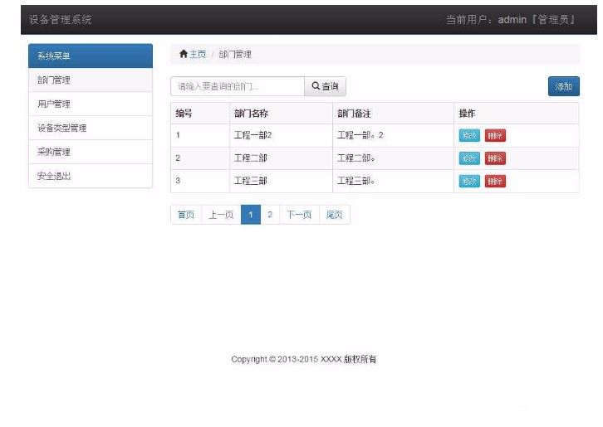Click the home icon in breadcrumb
This screenshot has width=603, height=427.
coord(184,54)
